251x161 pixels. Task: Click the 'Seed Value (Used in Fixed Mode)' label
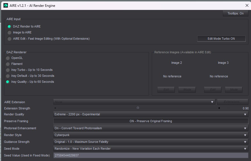point(27,155)
